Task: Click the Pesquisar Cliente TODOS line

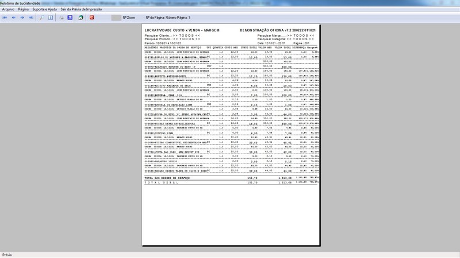Action: point(172,36)
